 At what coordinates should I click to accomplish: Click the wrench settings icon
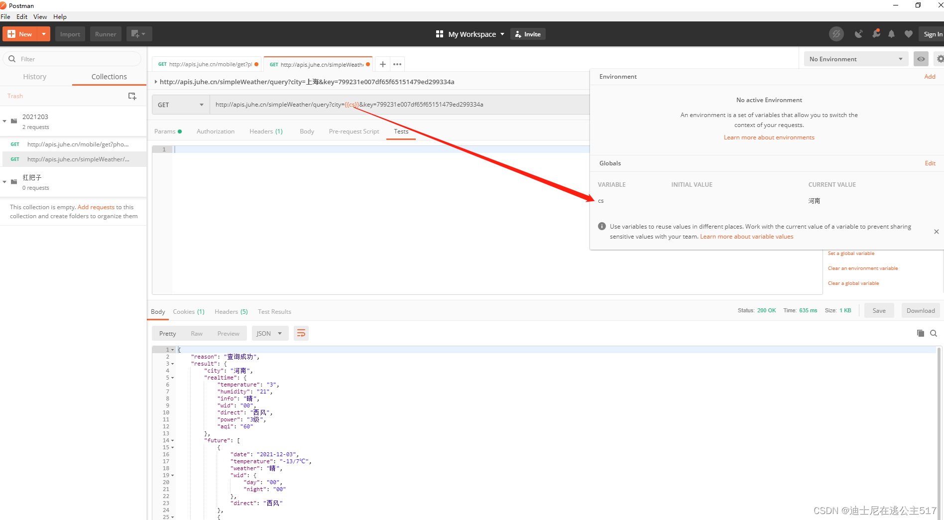pos(876,34)
